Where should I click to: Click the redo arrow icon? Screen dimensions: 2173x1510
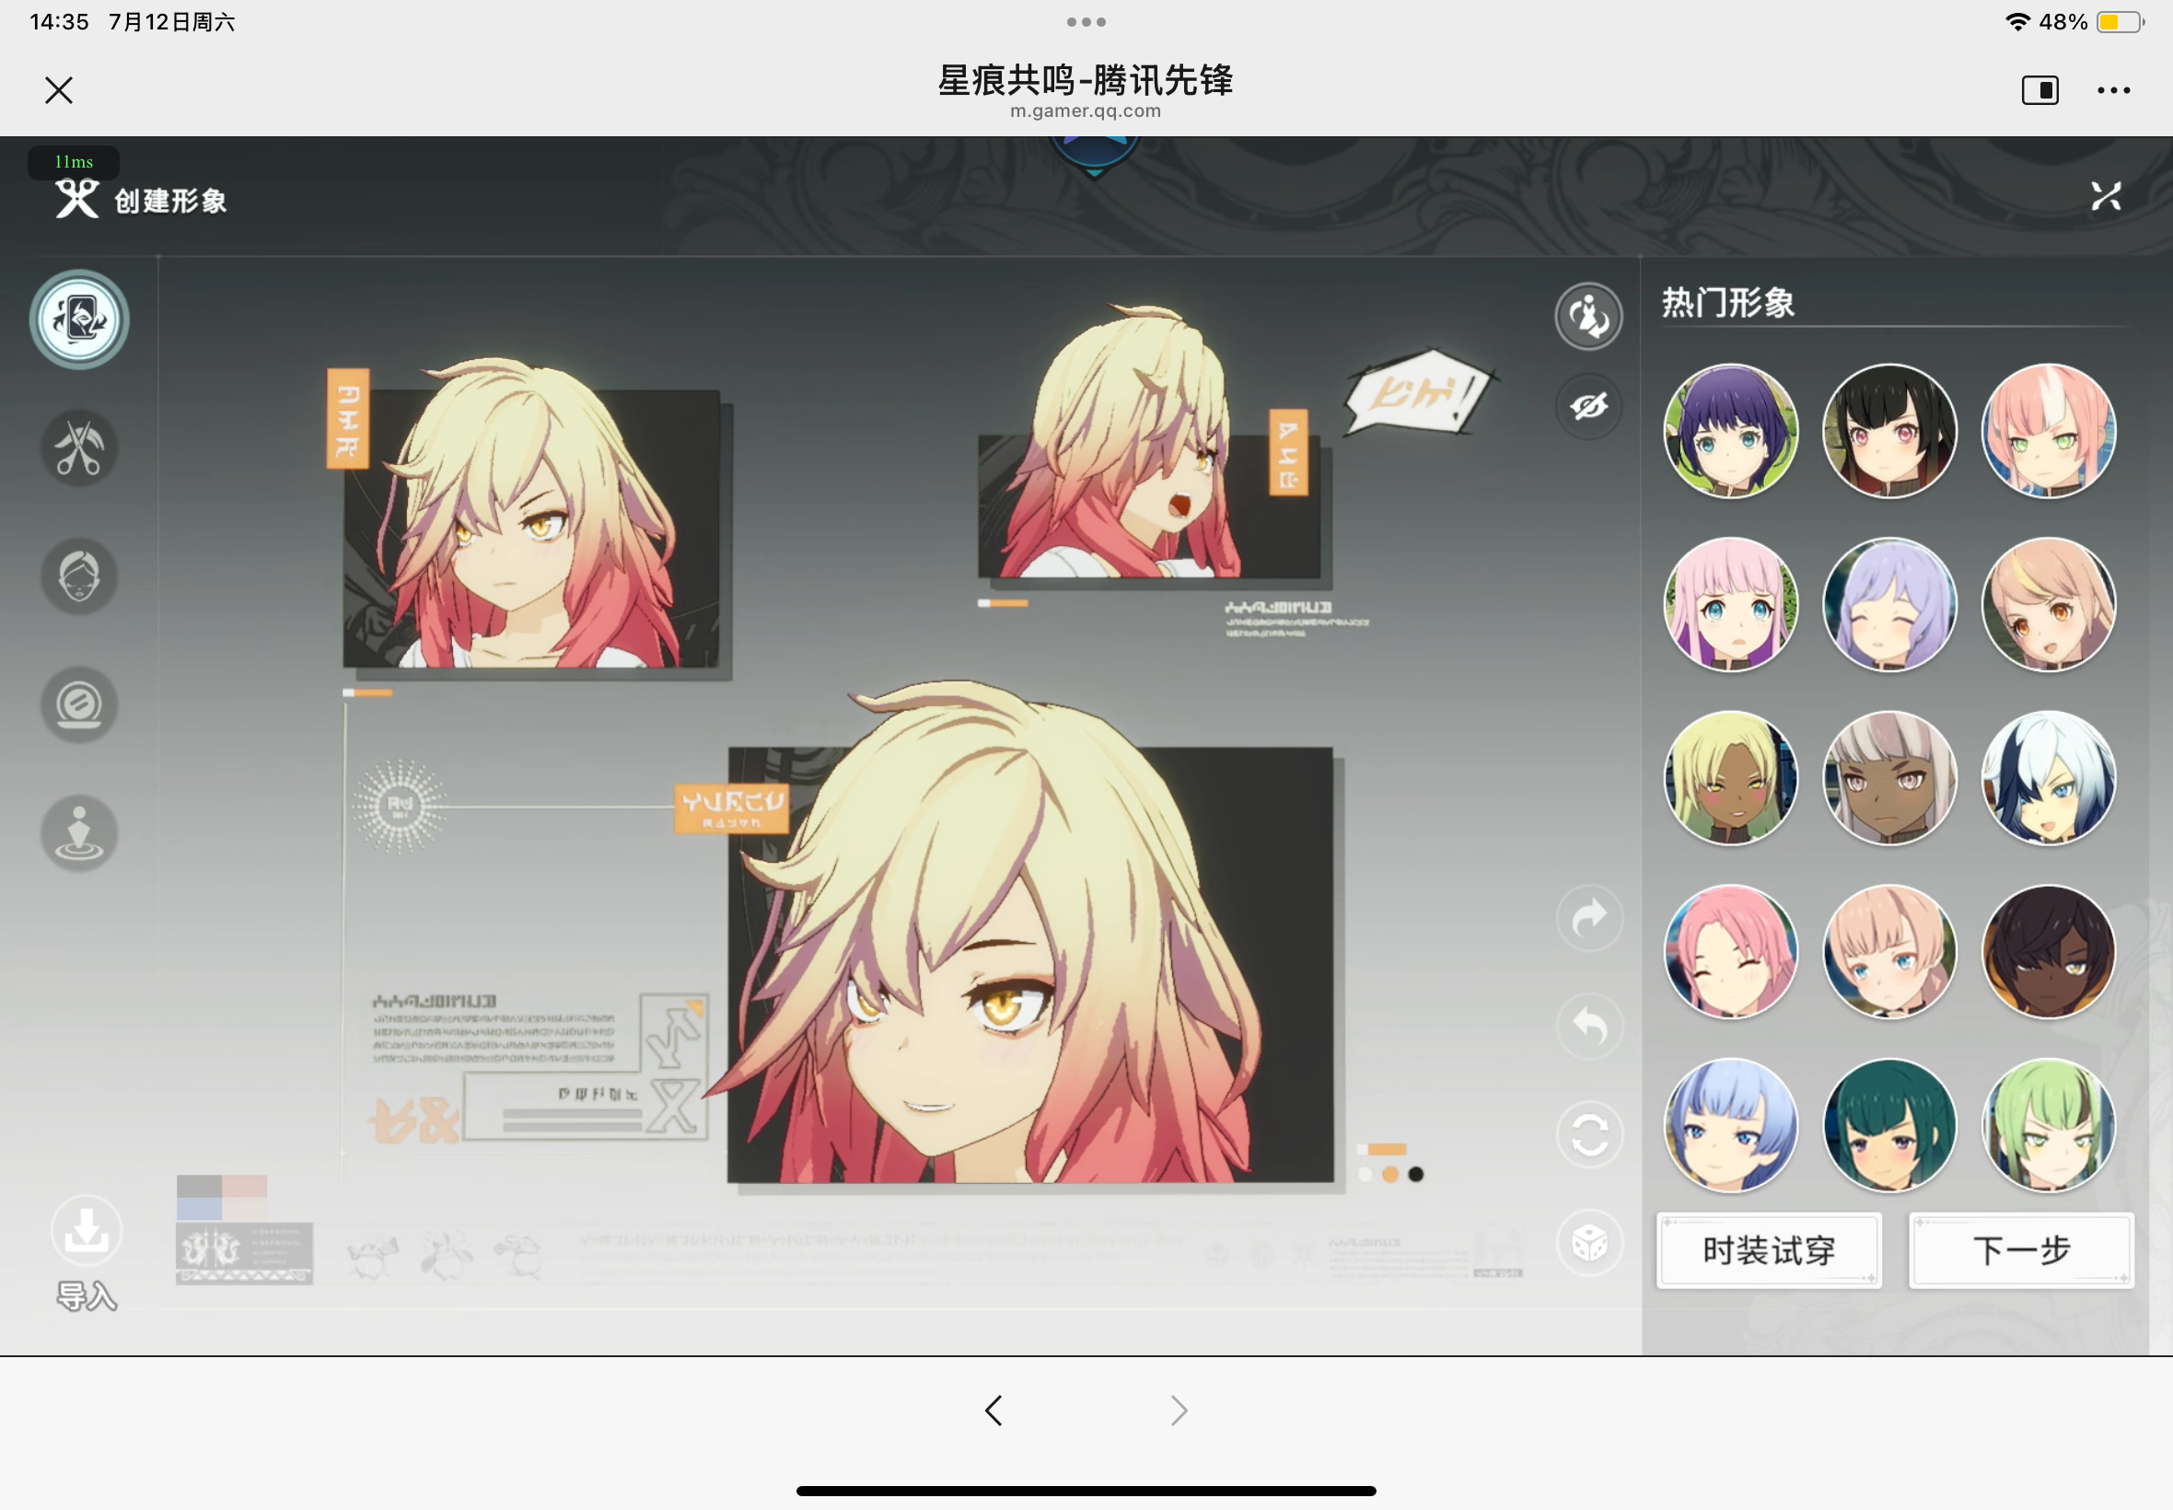coord(1589,918)
